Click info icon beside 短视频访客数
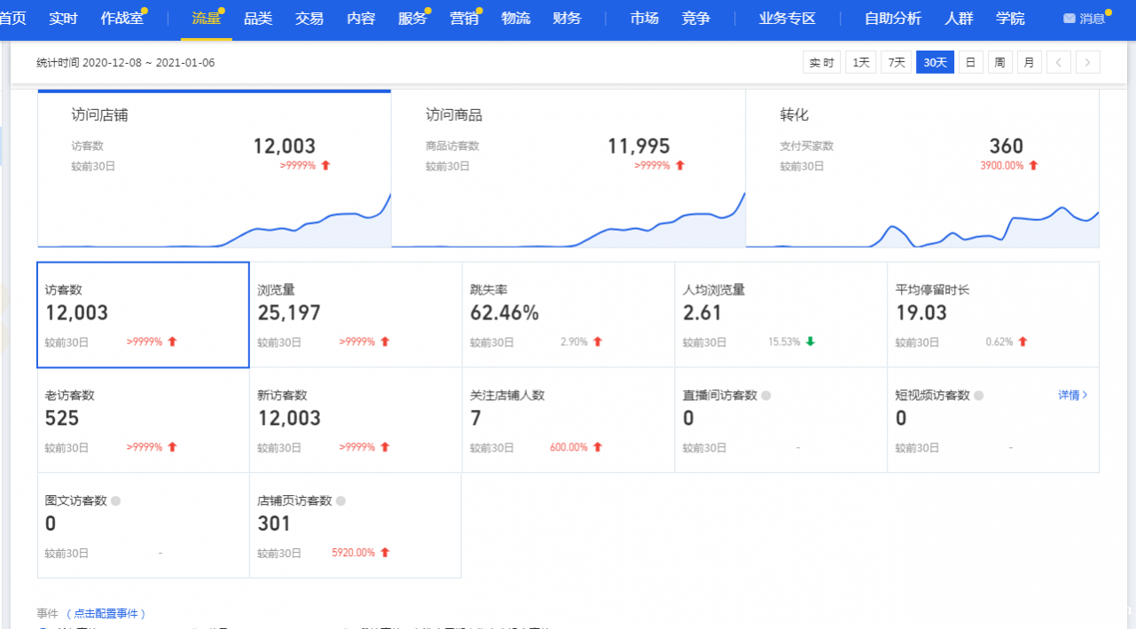 point(979,396)
